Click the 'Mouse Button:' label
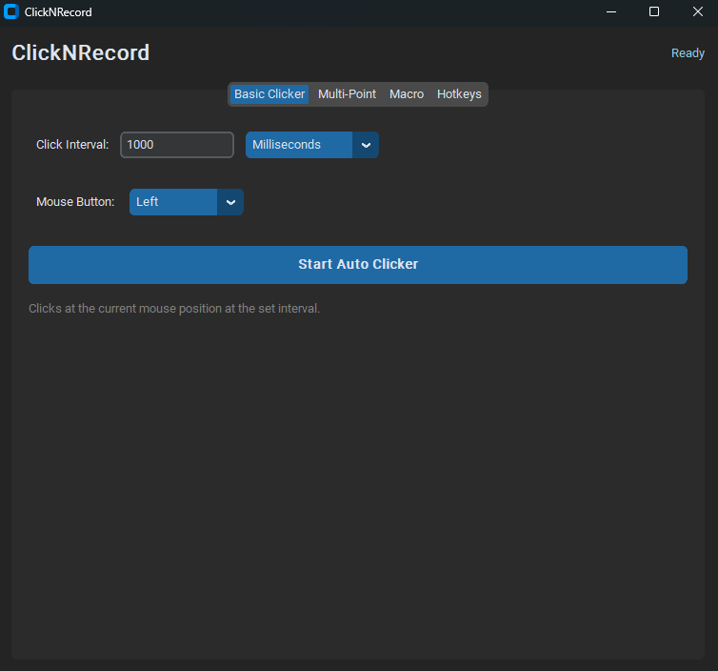 [x=75, y=202]
